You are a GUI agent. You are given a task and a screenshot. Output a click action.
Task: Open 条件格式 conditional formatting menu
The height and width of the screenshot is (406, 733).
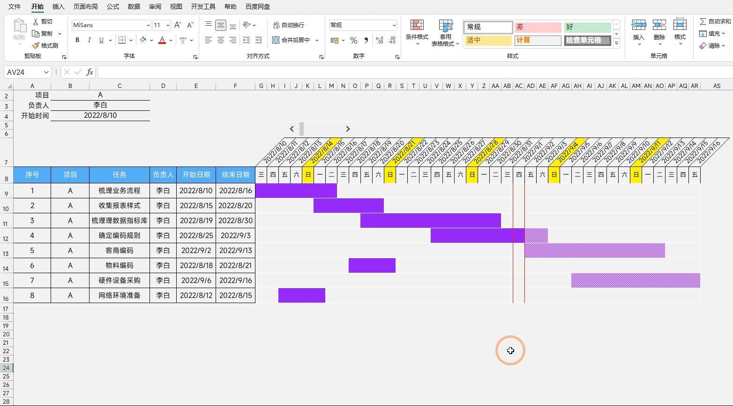pyautogui.click(x=417, y=33)
